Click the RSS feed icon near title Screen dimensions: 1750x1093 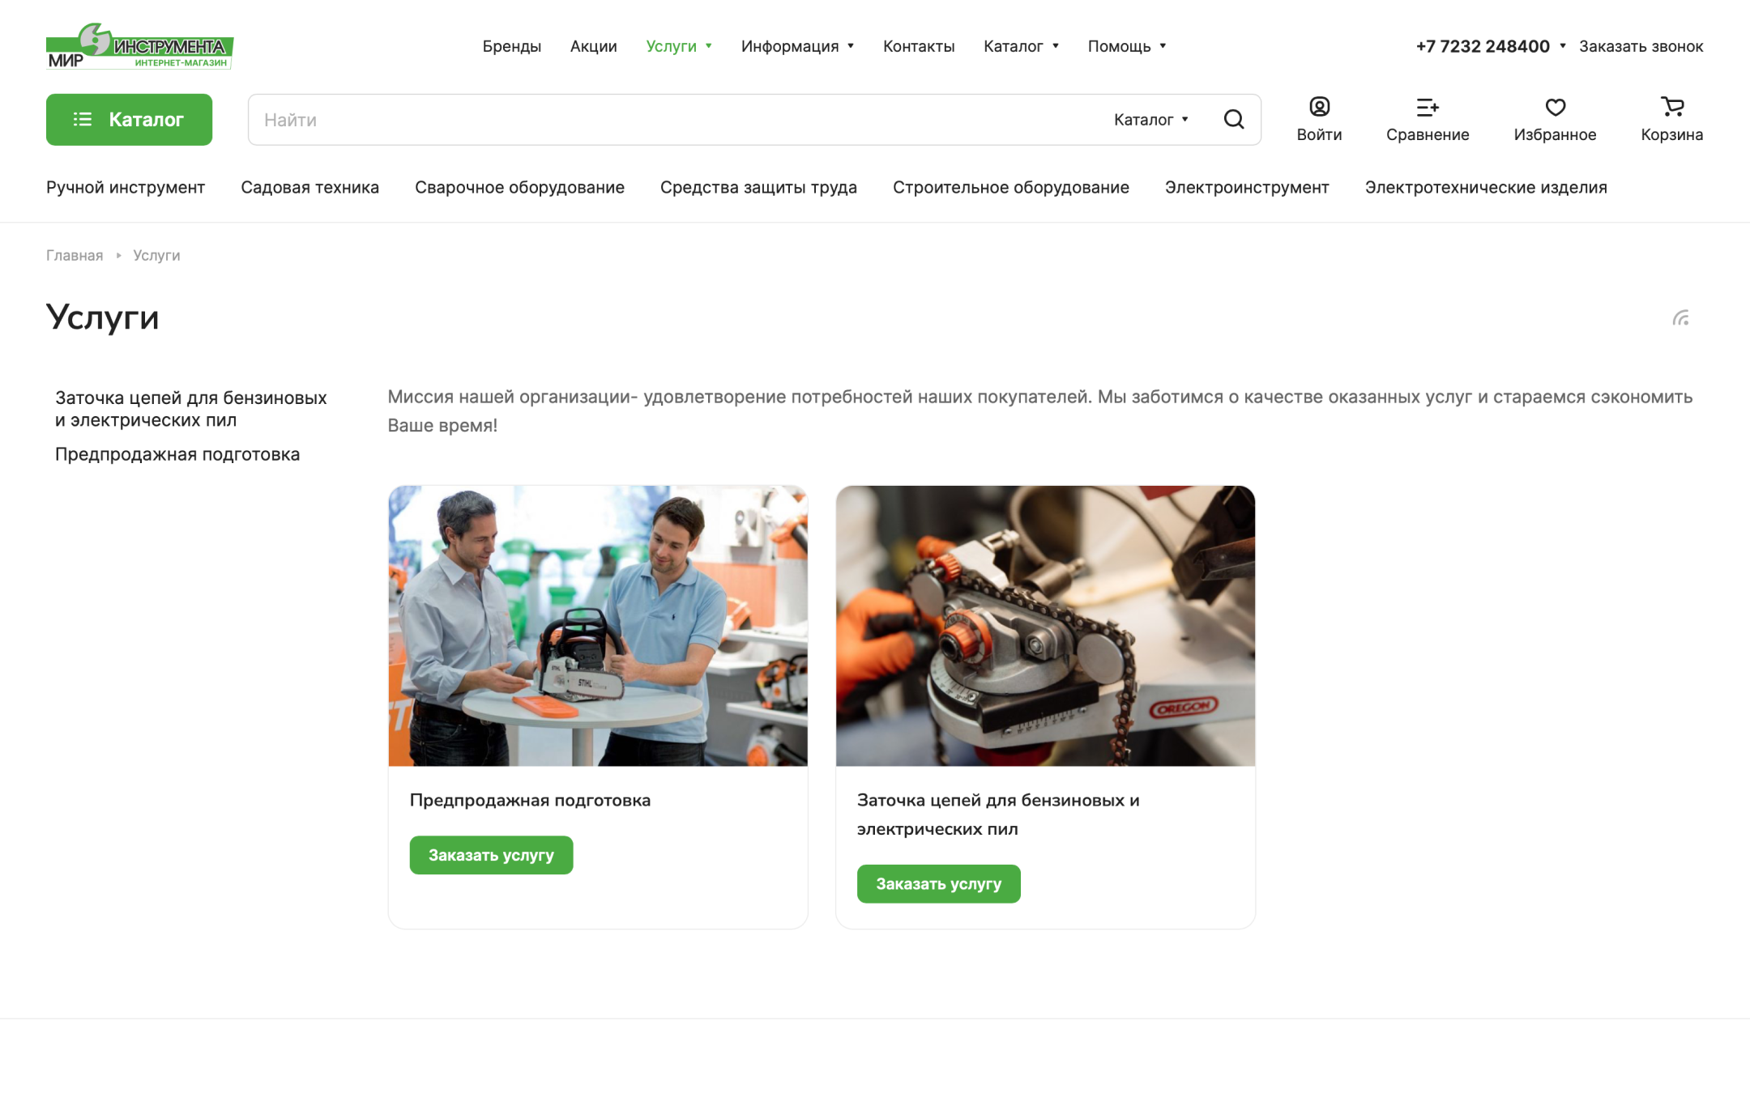pyautogui.click(x=1681, y=318)
